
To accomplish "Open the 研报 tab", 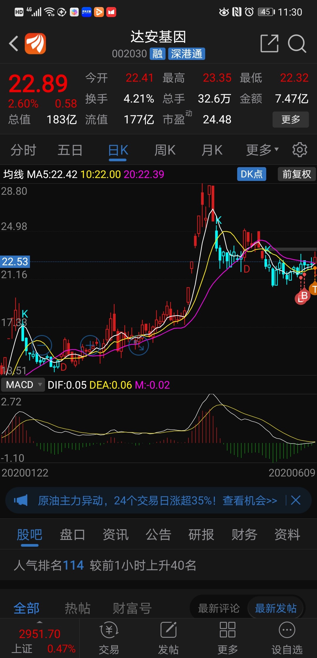I will tap(201, 534).
